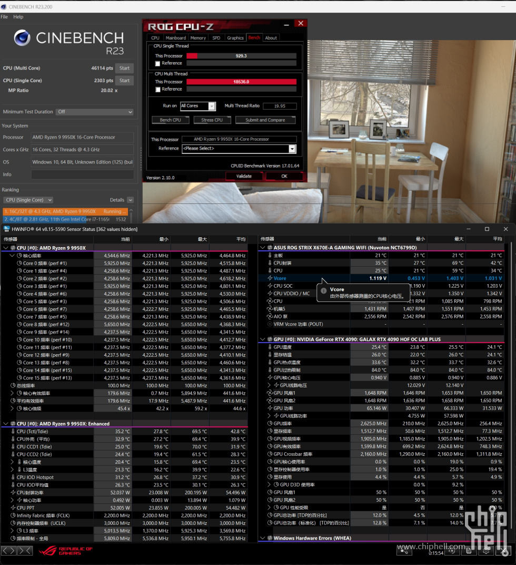Open Help menu in Cinebench
Screen dimensions: 516x565
18,16
